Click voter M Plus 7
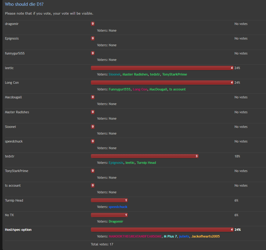 pos(170,236)
